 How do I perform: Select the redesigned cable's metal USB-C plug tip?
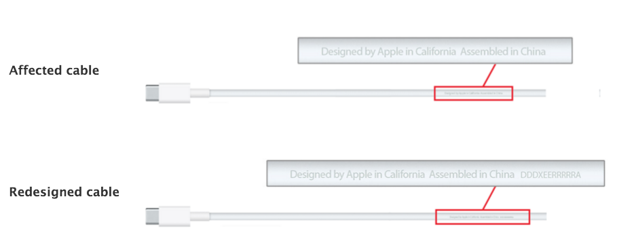pyautogui.click(x=152, y=216)
